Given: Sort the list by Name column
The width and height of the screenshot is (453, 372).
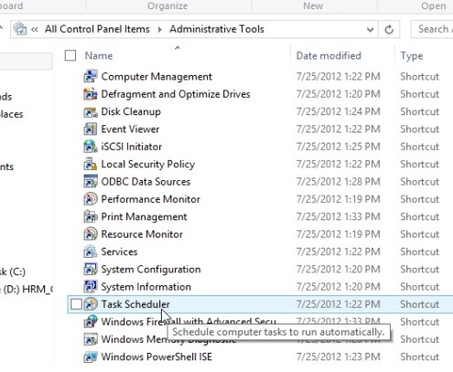Looking at the screenshot, I should tap(99, 56).
